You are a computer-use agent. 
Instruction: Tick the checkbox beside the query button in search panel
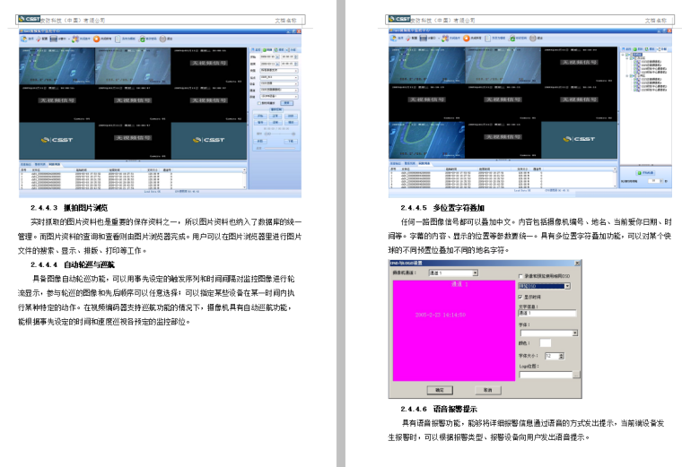point(259,103)
